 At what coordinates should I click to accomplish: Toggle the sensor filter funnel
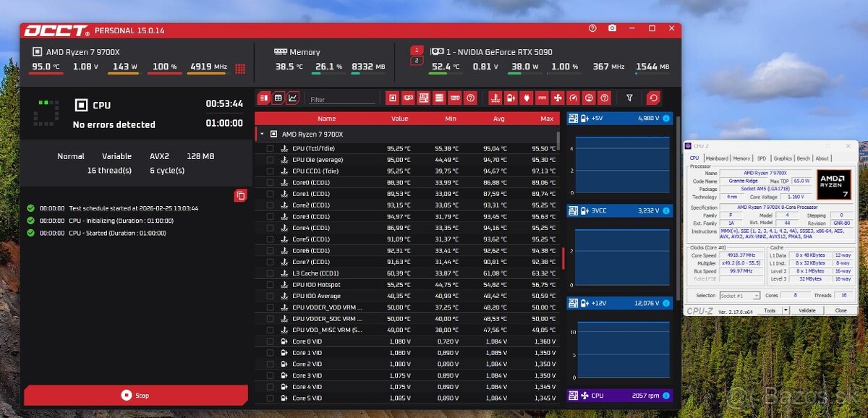click(629, 97)
